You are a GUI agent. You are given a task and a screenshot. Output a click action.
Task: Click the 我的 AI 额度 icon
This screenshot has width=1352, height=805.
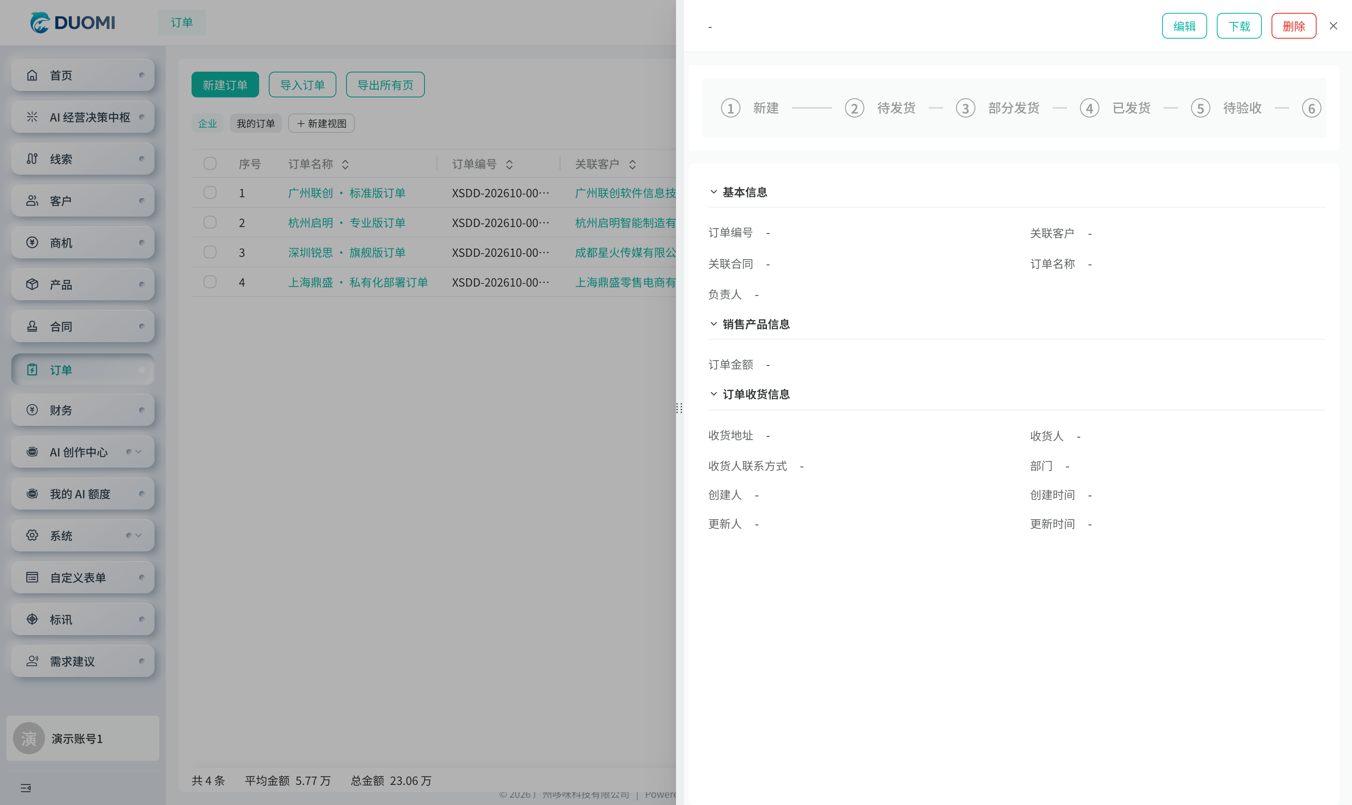click(x=32, y=493)
